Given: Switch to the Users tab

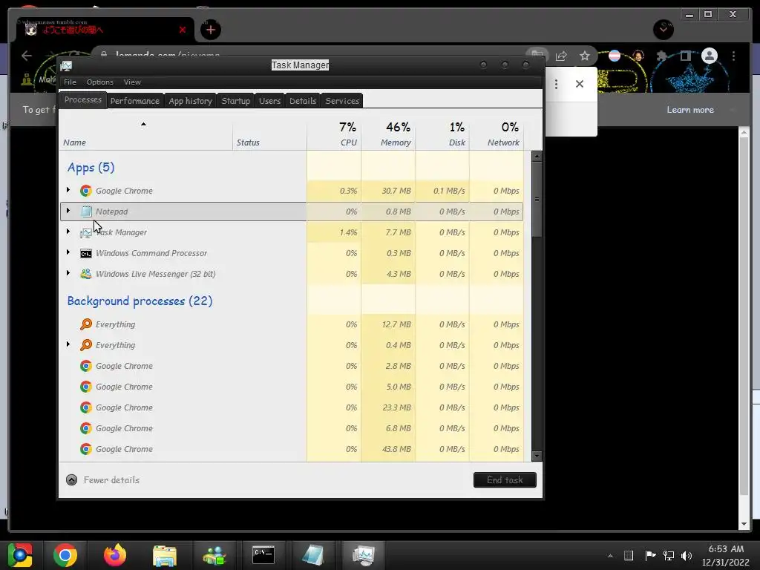Looking at the screenshot, I should 269,101.
